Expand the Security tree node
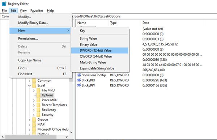Screen dimensions: 217x140 tap(34, 115)
